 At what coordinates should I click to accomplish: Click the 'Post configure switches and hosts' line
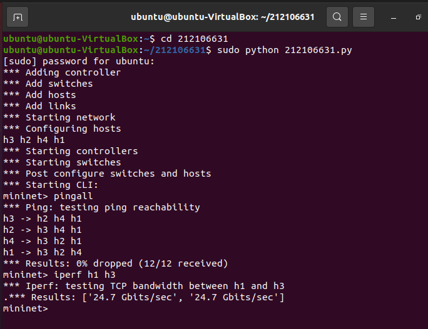(x=106, y=174)
